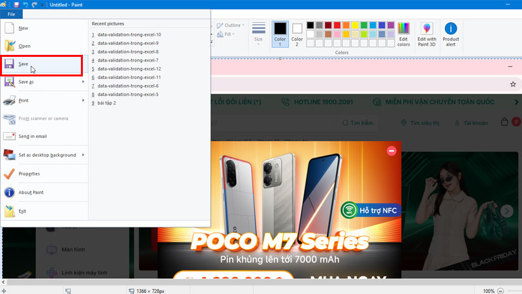Click Save in the File menu
The image size is (522, 294).
point(23,64)
